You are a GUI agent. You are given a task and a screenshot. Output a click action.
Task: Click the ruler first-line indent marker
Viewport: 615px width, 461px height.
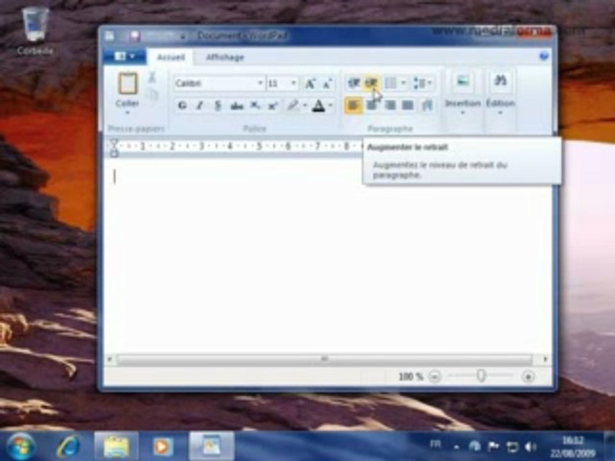(x=114, y=142)
